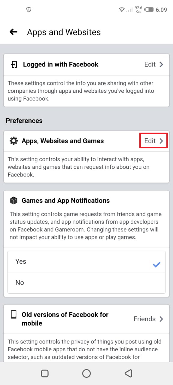Image resolution: width=173 pixels, height=385 pixels.
Task: Tap the Apps and Websites page title
Action: [64, 32]
